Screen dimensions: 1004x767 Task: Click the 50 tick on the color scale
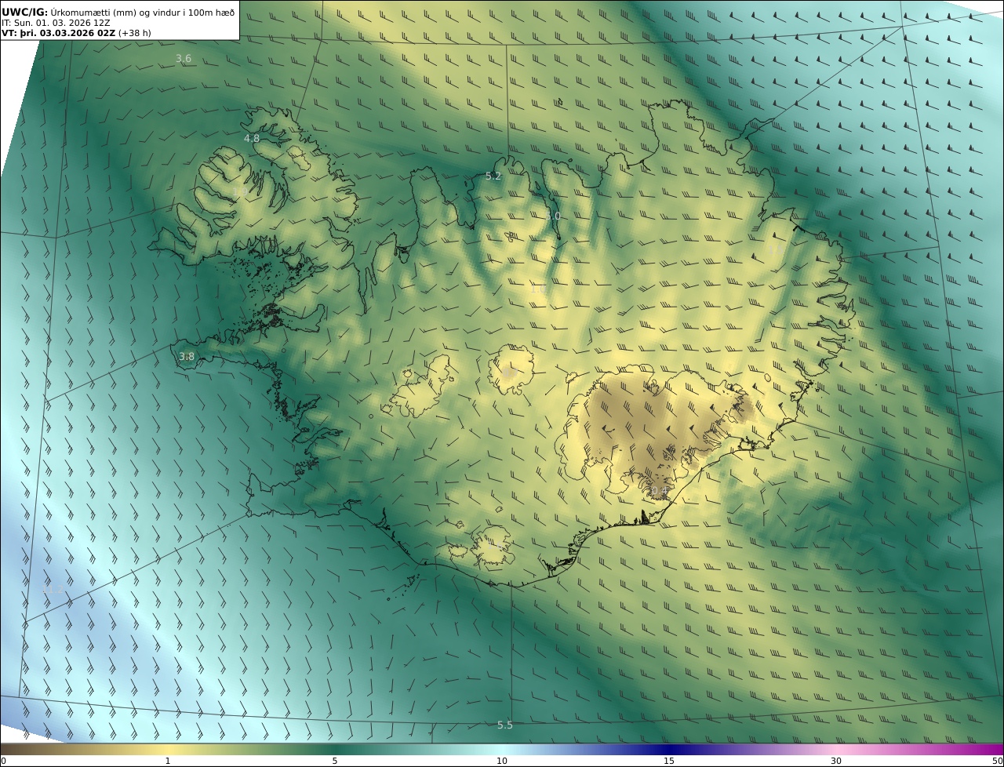pos(997,761)
